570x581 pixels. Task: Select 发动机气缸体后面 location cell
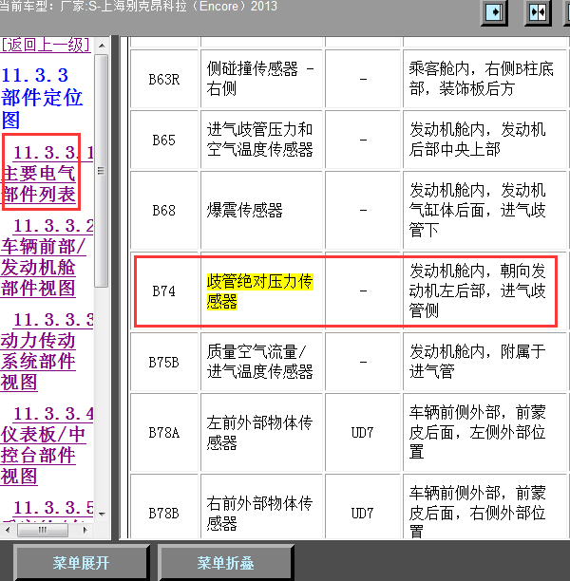[484, 210]
